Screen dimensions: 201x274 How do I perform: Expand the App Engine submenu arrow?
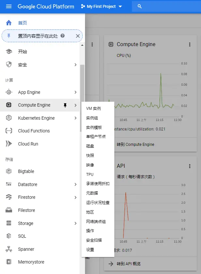pyautogui.click(x=76, y=92)
